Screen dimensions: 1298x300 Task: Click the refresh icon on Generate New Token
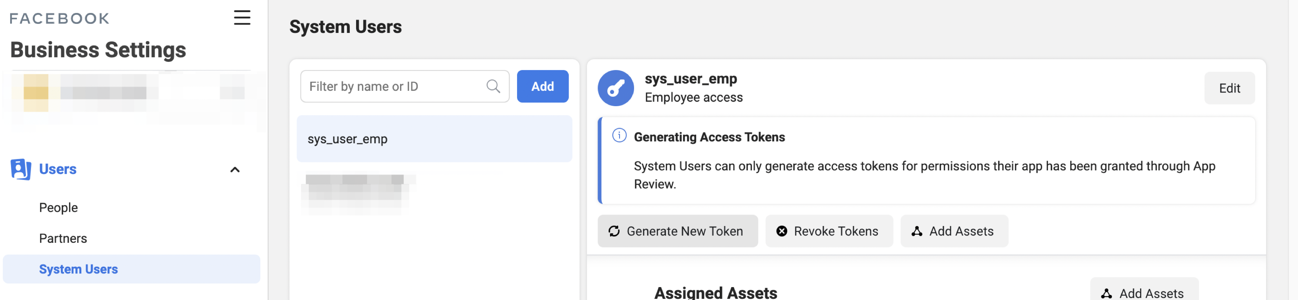(x=614, y=231)
